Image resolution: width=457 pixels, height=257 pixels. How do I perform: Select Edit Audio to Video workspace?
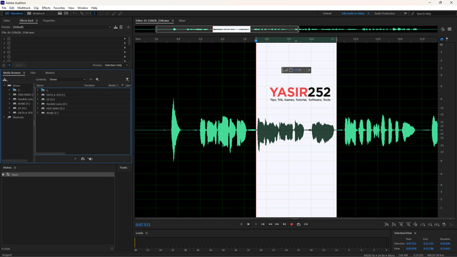pyautogui.click(x=353, y=13)
